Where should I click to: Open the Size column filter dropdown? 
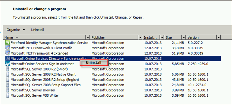click(x=184, y=37)
